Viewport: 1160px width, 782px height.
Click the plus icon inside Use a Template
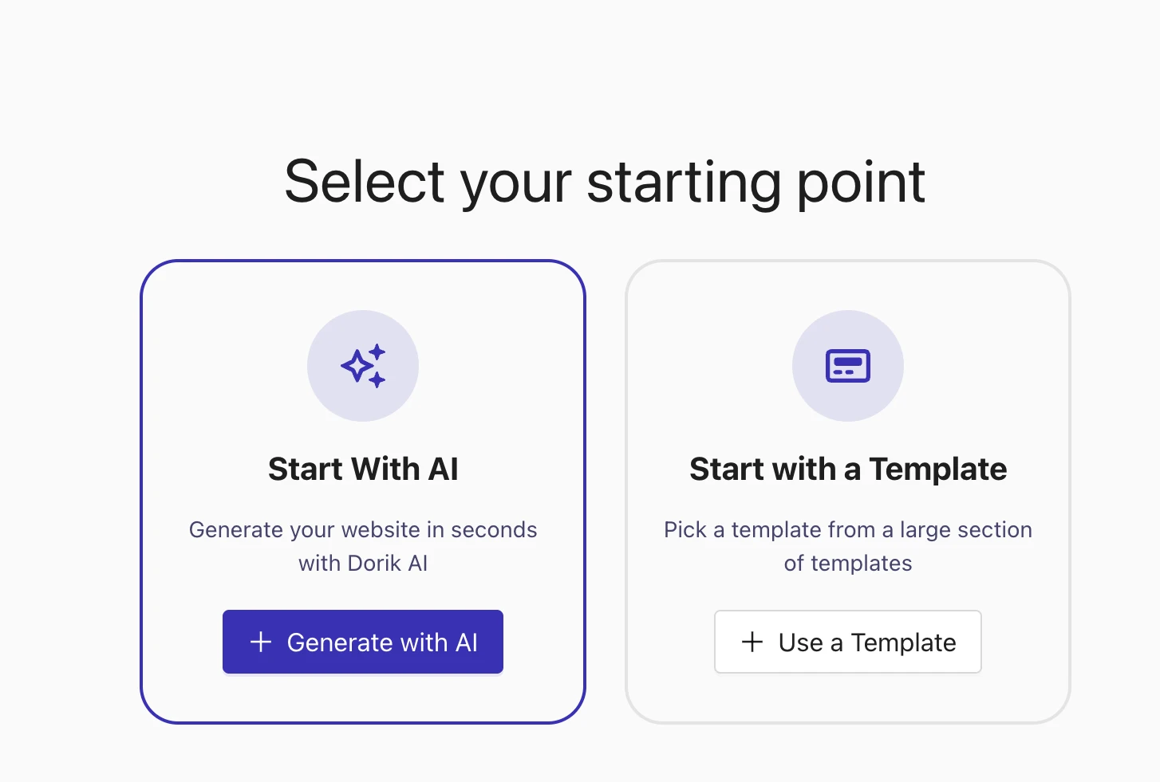[x=752, y=642]
